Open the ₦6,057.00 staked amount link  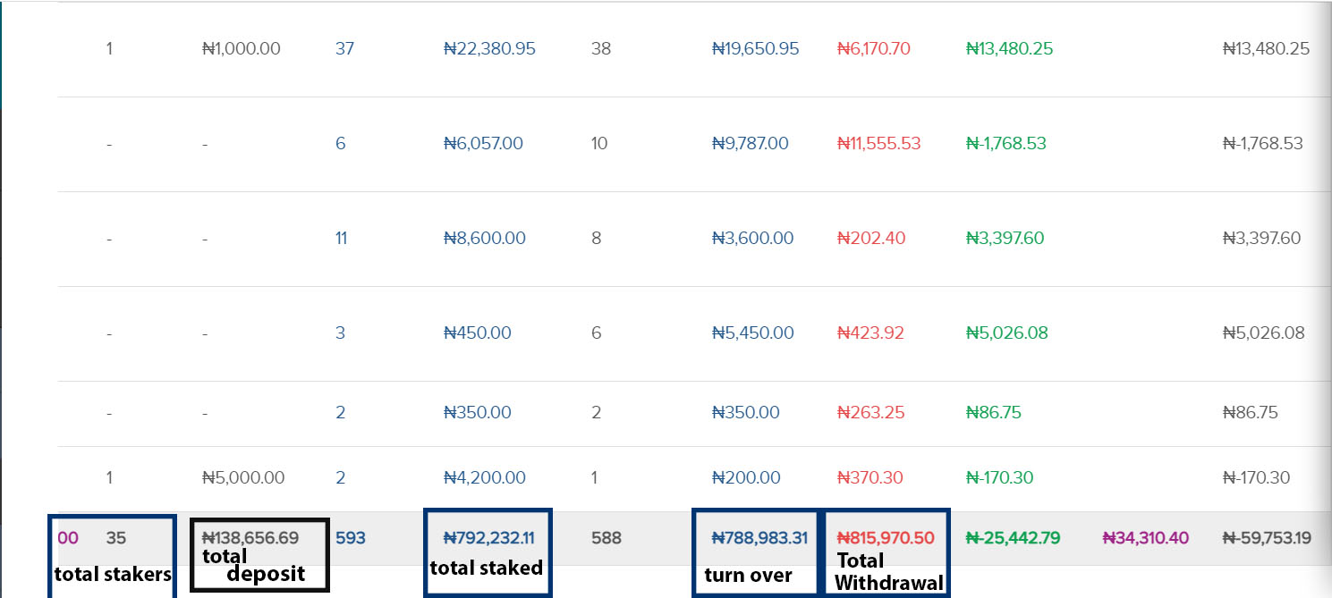tap(483, 144)
